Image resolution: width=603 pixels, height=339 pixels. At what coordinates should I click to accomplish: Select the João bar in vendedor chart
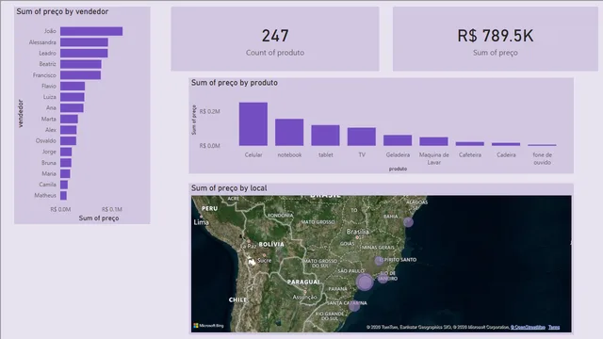(91, 31)
